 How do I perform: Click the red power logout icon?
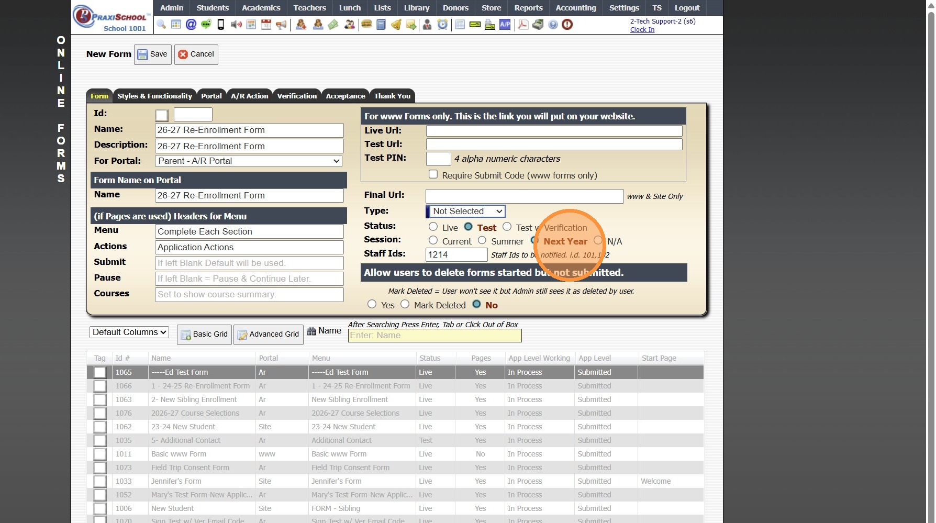[x=567, y=25]
